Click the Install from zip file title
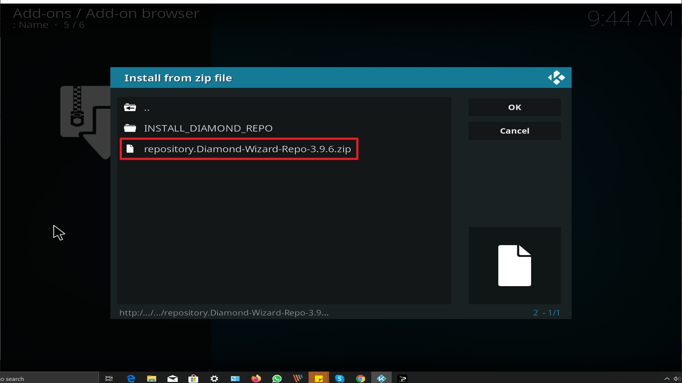The height and width of the screenshot is (383, 682). coord(178,78)
